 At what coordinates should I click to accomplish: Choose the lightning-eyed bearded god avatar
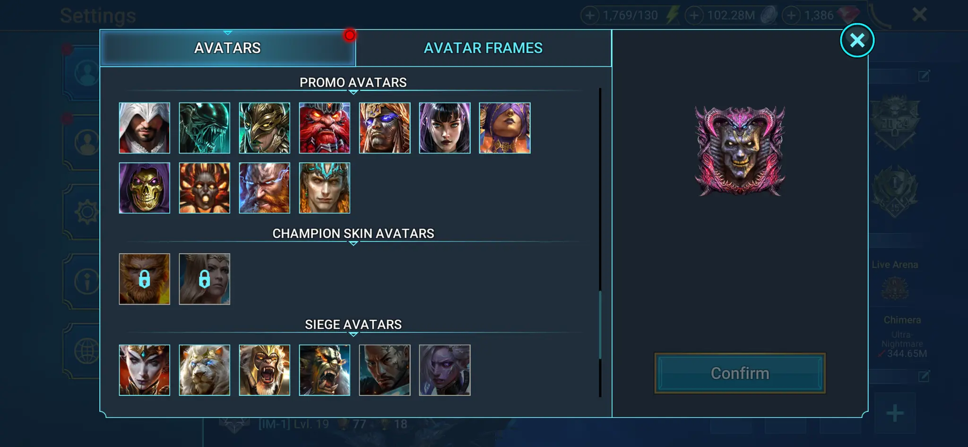tap(264, 188)
